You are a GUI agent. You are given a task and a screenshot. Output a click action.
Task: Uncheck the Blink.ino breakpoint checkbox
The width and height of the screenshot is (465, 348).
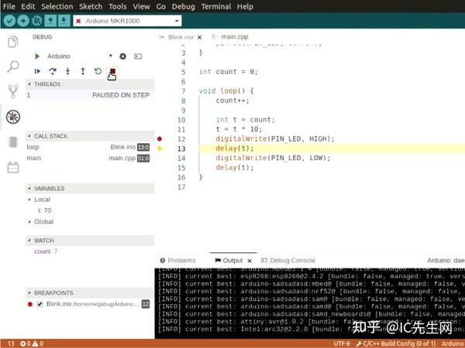(40, 304)
